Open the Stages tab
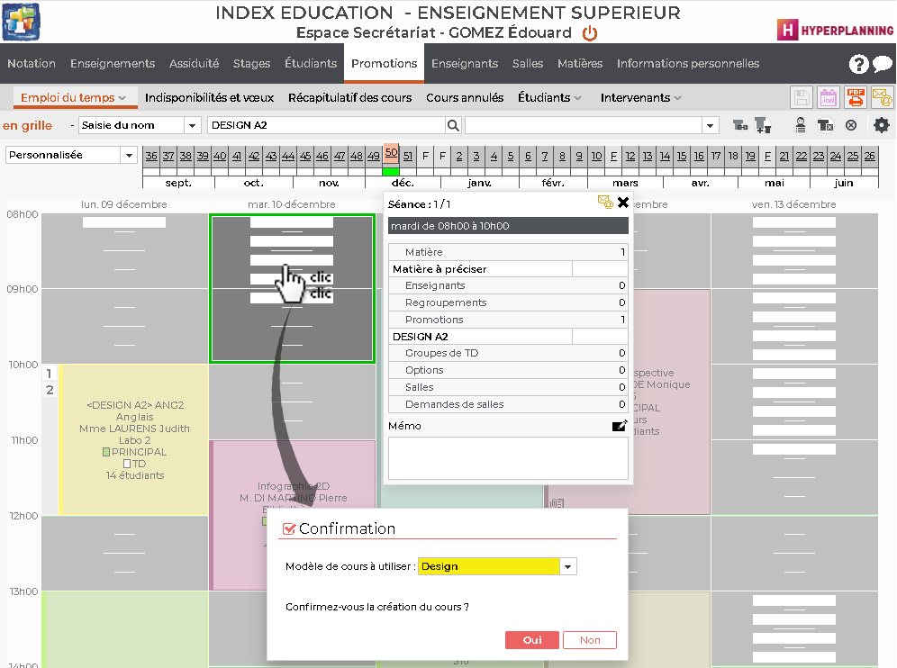This screenshot has width=897, height=668. point(251,64)
